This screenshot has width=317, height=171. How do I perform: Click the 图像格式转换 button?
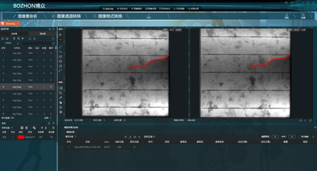[107, 16]
